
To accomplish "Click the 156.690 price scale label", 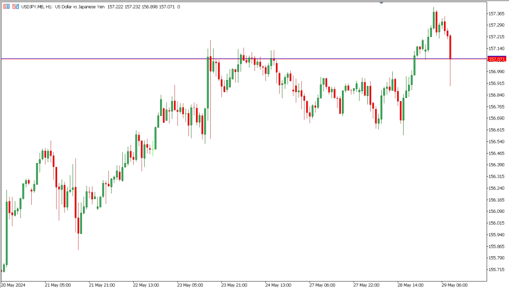I will [x=497, y=118].
